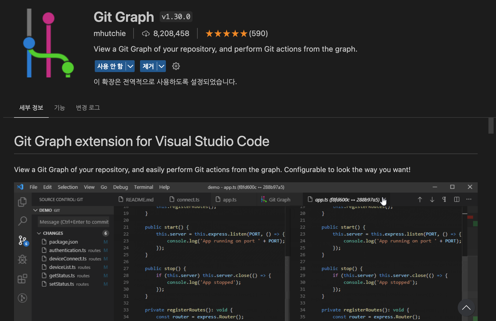
Task: Select authentication.ts in changes list
Action: 72,250
